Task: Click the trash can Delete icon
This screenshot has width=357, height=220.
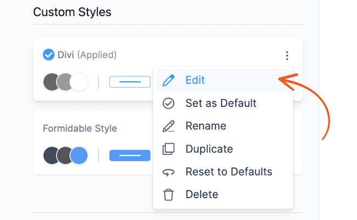Action: click(x=169, y=195)
